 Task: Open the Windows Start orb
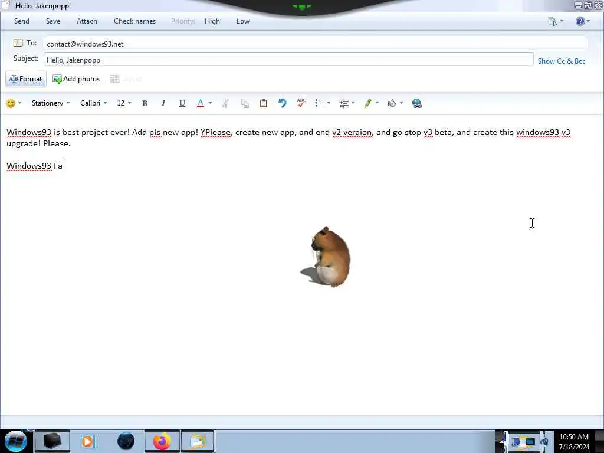15,441
